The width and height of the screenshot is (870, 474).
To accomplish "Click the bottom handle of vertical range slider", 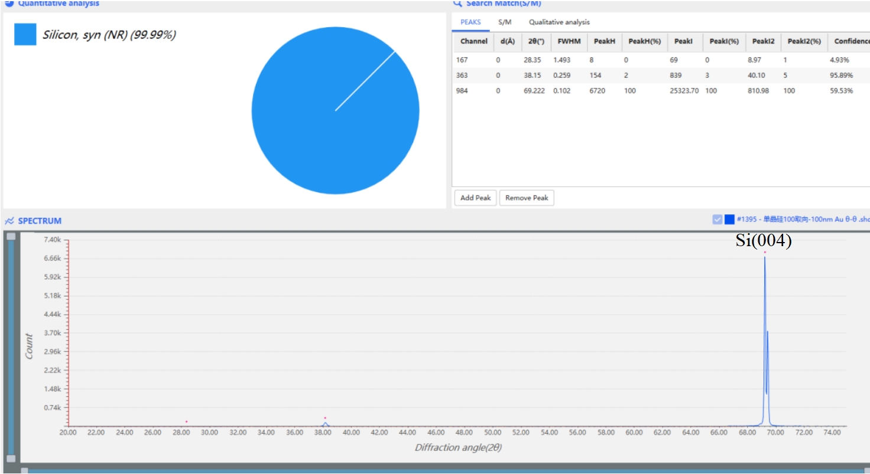I will pos(11,459).
